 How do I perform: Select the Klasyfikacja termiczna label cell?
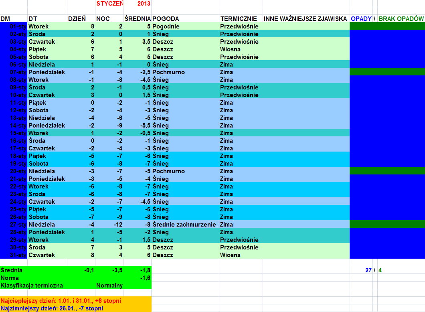tap(32, 286)
